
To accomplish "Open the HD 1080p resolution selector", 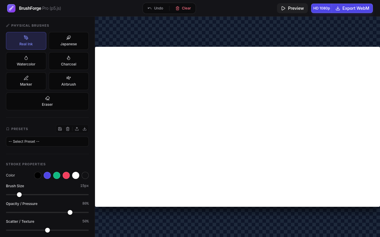I will point(322,8).
